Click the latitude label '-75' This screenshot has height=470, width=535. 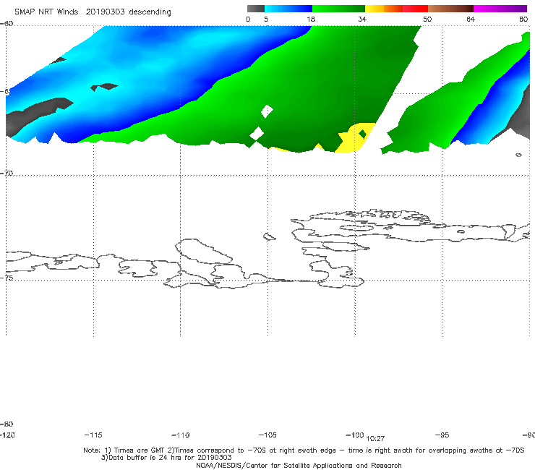[7, 278]
